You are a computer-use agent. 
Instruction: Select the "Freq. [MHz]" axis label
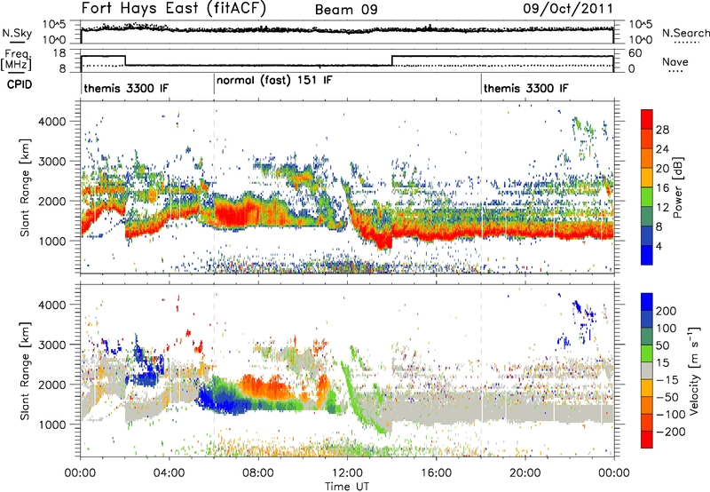tap(16, 60)
